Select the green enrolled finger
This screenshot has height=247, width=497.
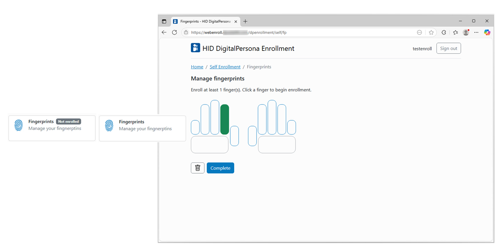[x=224, y=119]
